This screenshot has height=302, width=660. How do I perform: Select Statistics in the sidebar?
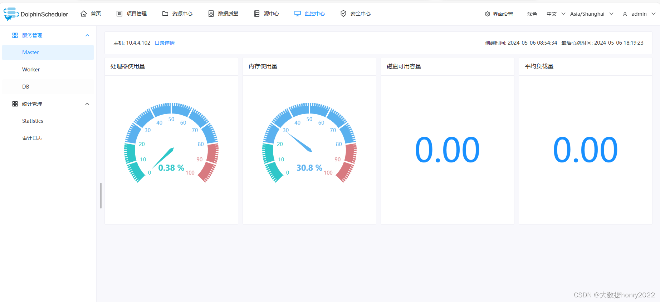coord(48,121)
